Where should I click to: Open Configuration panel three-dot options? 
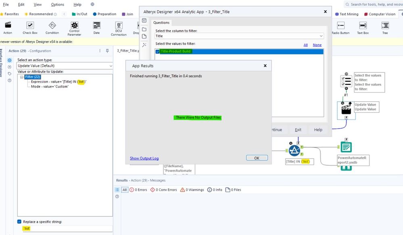pos(100,51)
